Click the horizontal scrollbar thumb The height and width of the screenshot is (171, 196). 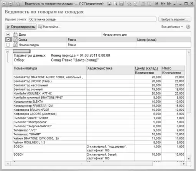[81, 164]
